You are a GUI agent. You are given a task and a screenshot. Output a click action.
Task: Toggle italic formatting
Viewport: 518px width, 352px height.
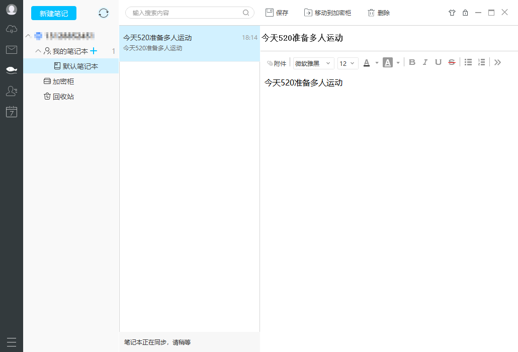coord(425,62)
